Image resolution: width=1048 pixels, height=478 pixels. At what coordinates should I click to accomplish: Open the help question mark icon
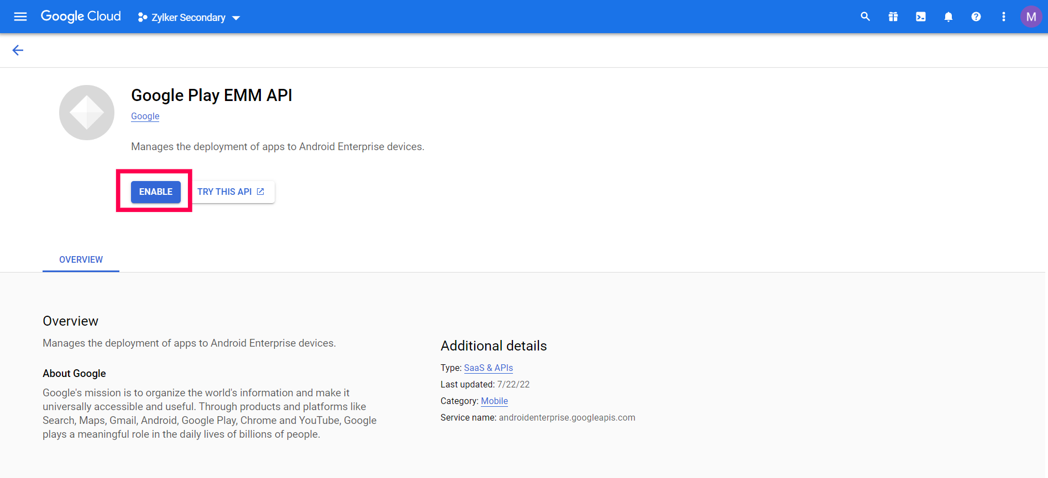976,17
